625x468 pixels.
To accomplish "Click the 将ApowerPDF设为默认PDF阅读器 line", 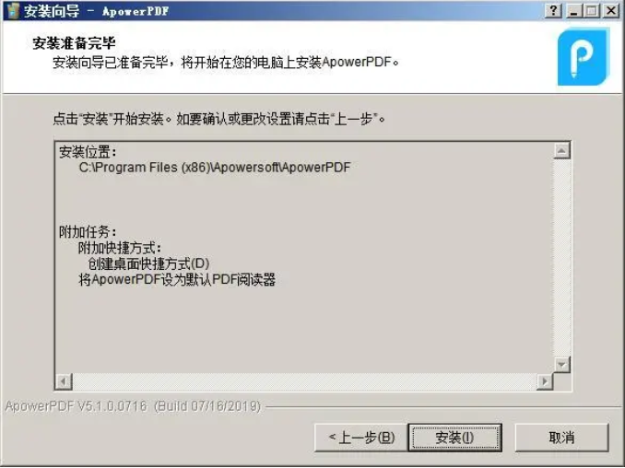I will pos(177,280).
